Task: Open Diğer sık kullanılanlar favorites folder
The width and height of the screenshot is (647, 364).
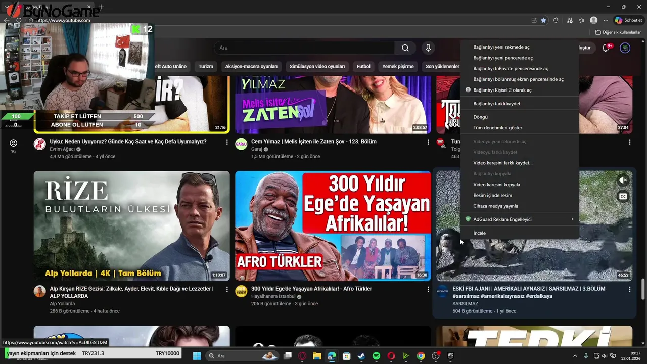Action: click(618, 32)
